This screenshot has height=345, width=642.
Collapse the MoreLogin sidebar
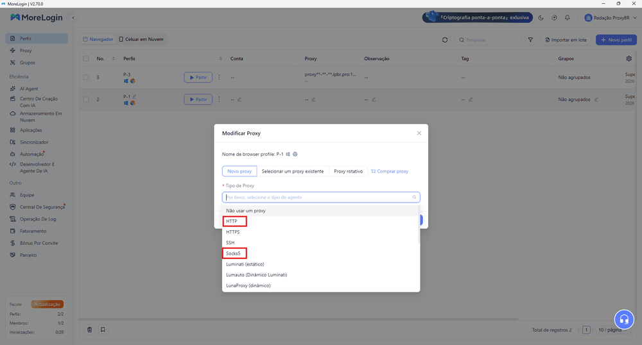click(73, 17)
